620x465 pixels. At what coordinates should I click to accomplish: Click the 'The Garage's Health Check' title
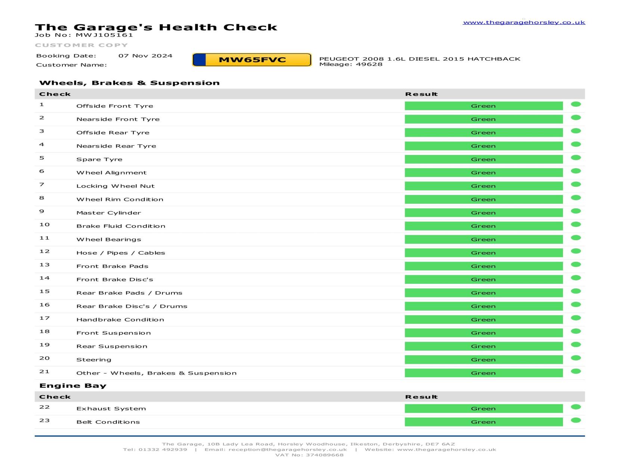click(156, 27)
